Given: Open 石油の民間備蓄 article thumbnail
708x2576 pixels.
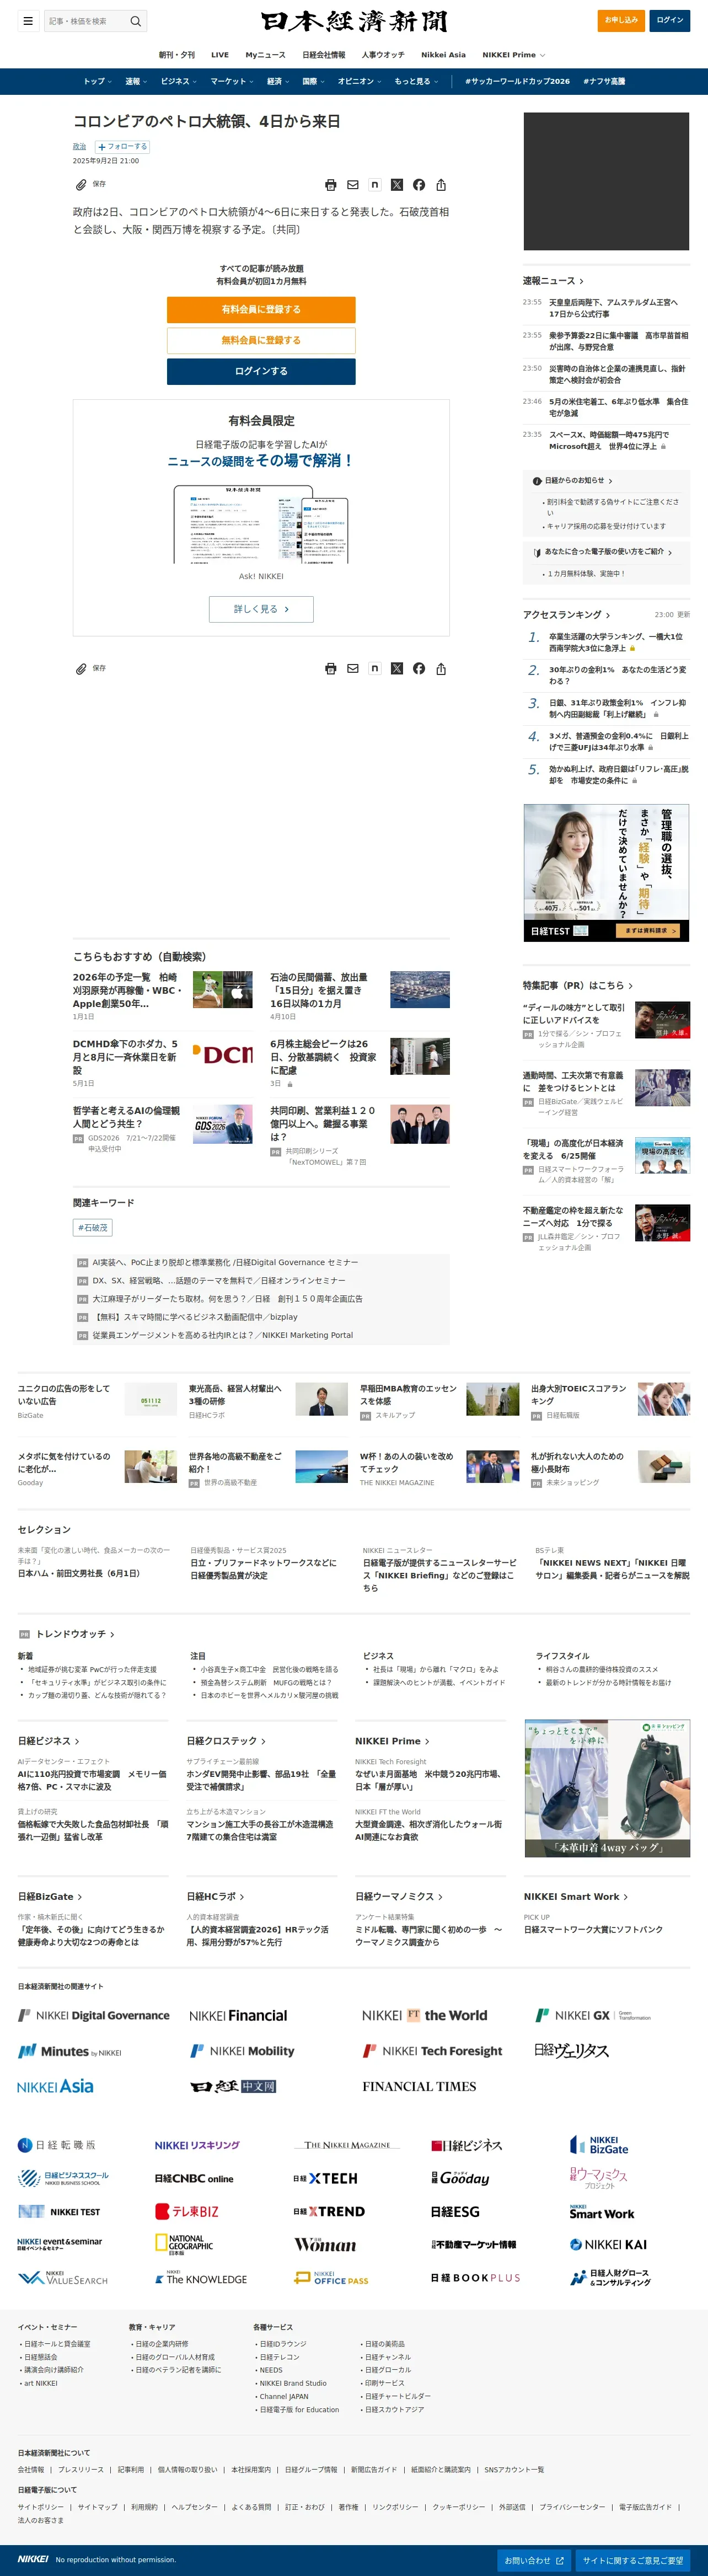Looking at the screenshot, I should (420, 989).
